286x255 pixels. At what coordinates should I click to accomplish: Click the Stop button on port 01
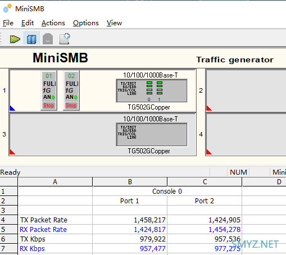(49, 106)
